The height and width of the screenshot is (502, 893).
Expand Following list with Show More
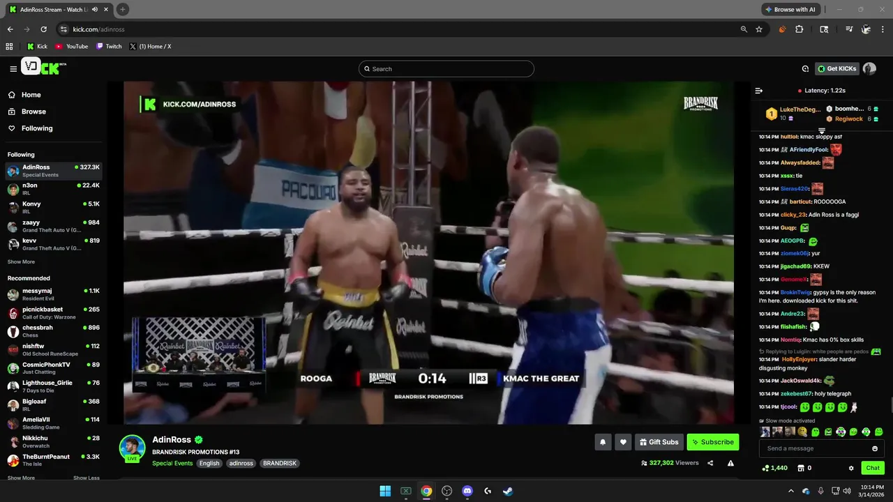21,262
